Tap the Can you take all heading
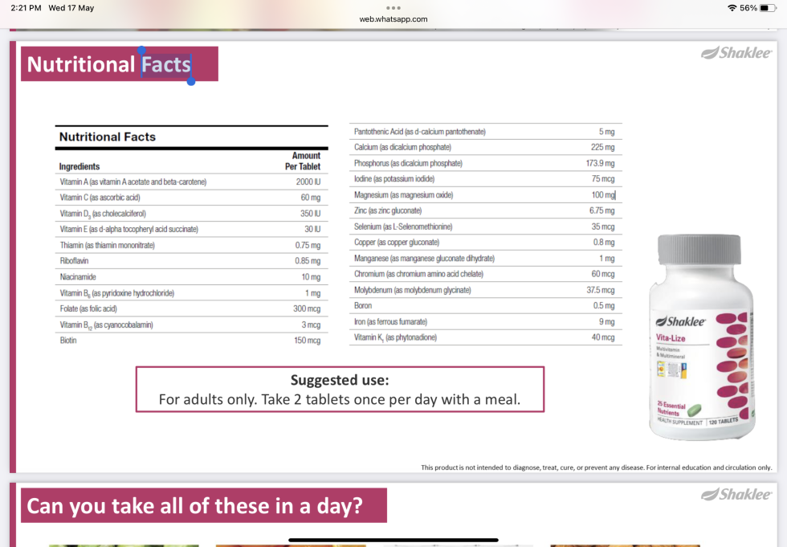The height and width of the screenshot is (547, 787). click(194, 506)
